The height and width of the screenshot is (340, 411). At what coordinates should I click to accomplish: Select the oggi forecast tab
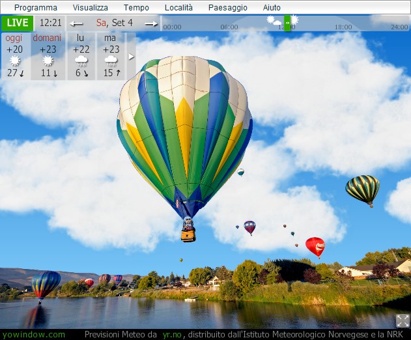pos(16,56)
